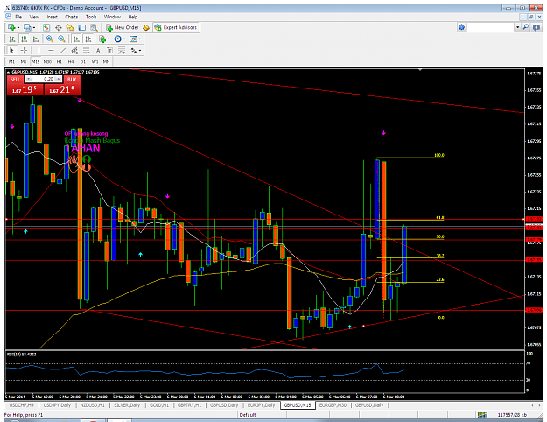Switch chart to Candlesticks mode
Screen dimensions: 547x422
click(x=24, y=39)
